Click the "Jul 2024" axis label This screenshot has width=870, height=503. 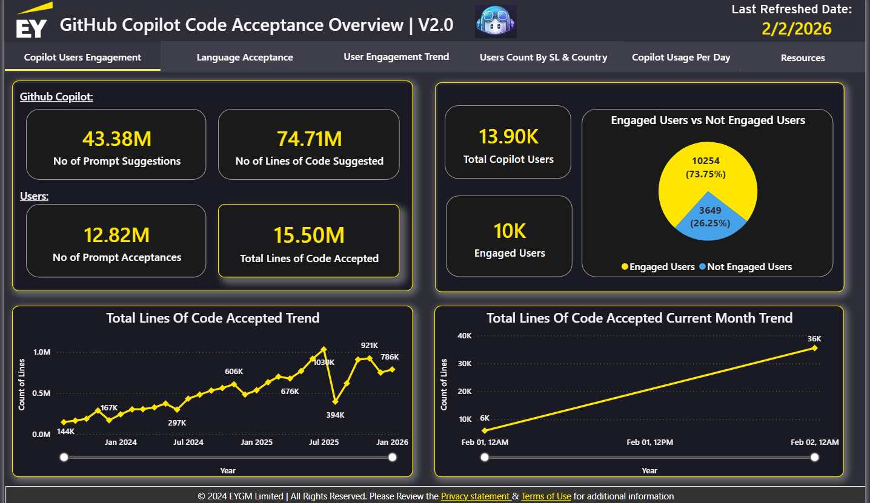pos(188,442)
